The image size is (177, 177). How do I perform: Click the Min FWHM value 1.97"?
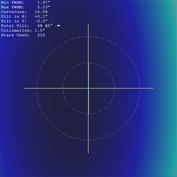44,2
